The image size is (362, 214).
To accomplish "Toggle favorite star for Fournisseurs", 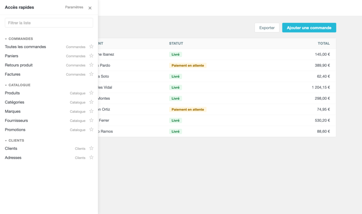I will click(92, 121).
